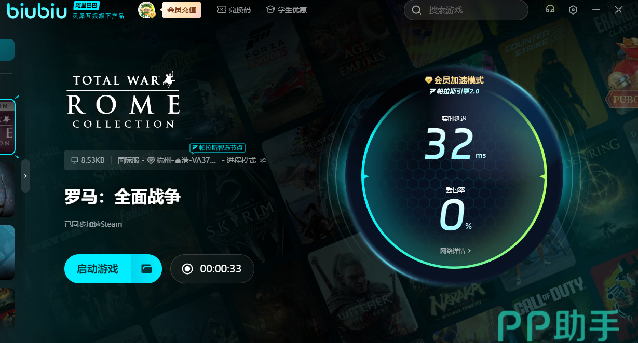Viewport: 638px width, 343px height.
Task: Open node settings sliders icon
Action: (x=263, y=160)
